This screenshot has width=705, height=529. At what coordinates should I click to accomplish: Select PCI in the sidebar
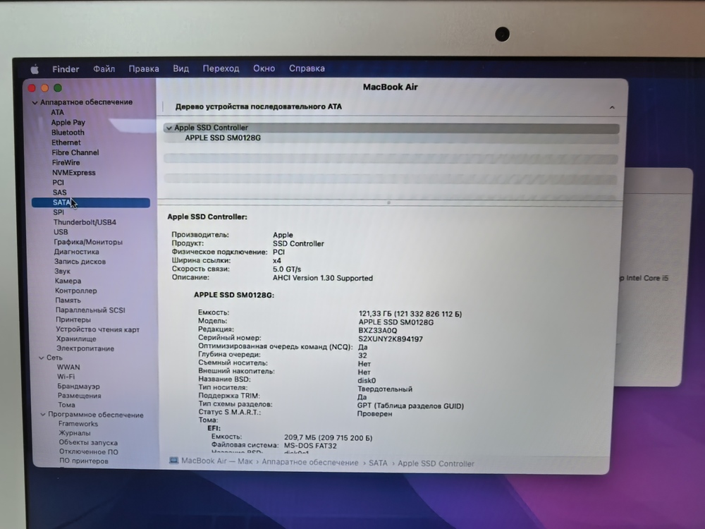(x=58, y=182)
